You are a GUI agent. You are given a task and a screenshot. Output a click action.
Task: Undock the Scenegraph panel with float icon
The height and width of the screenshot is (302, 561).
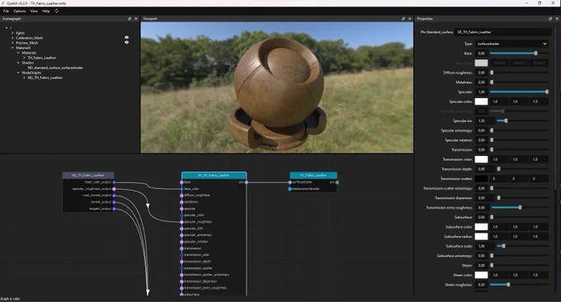click(x=130, y=19)
